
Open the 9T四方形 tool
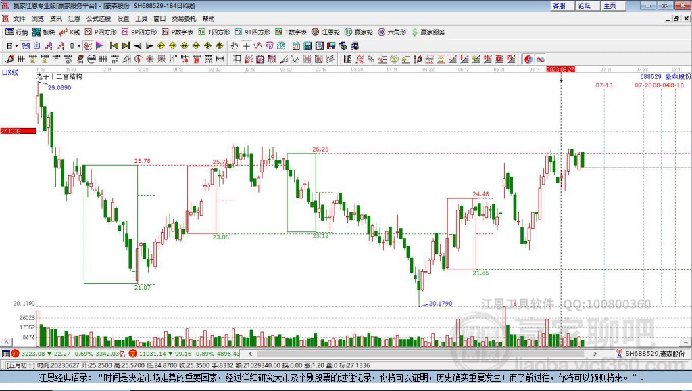pyautogui.click(x=252, y=32)
